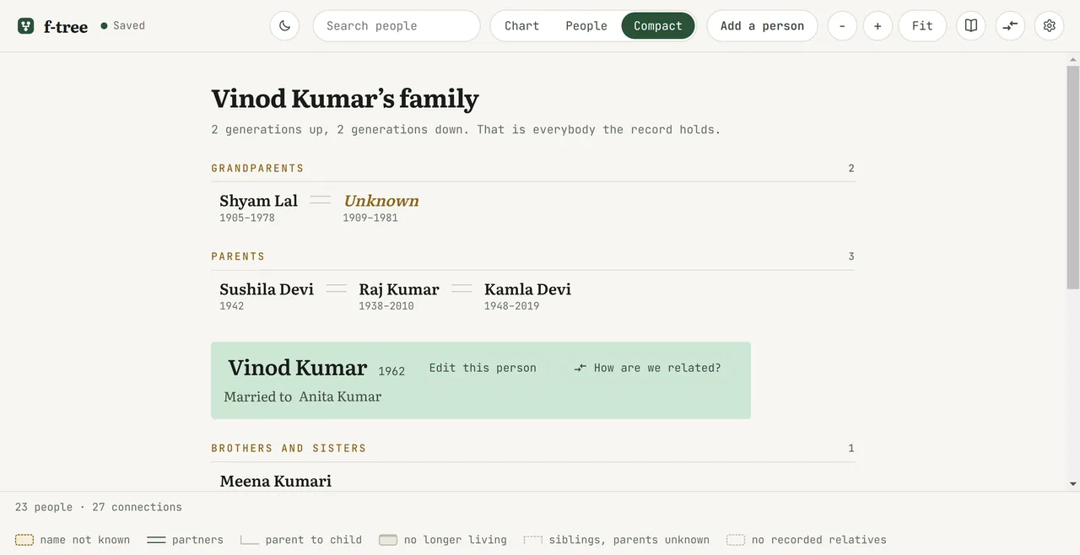
Task: Click the 1905-1978 dates under Shyam Lal
Action: pos(247,218)
